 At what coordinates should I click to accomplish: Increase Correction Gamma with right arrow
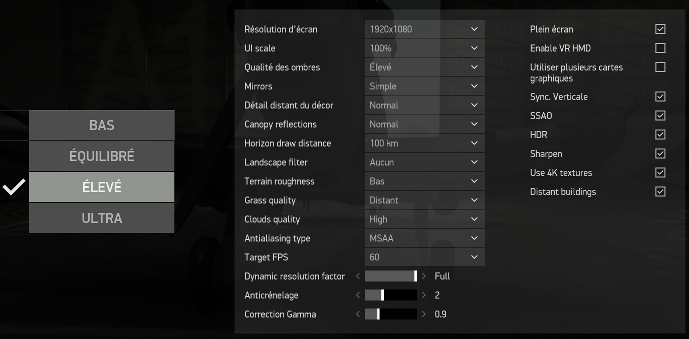coord(424,314)
